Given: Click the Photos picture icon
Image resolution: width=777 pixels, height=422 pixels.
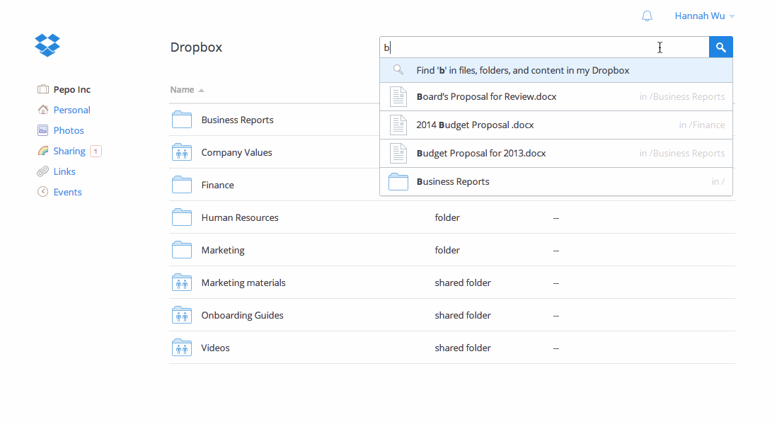Looking at the screenshot, I should coord(43,130).
